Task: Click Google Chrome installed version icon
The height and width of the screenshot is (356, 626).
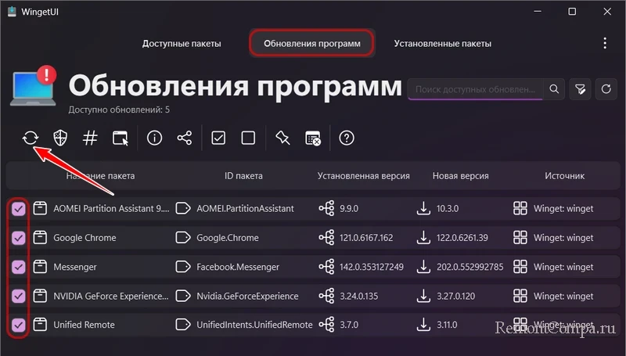Action: (326, 238)
